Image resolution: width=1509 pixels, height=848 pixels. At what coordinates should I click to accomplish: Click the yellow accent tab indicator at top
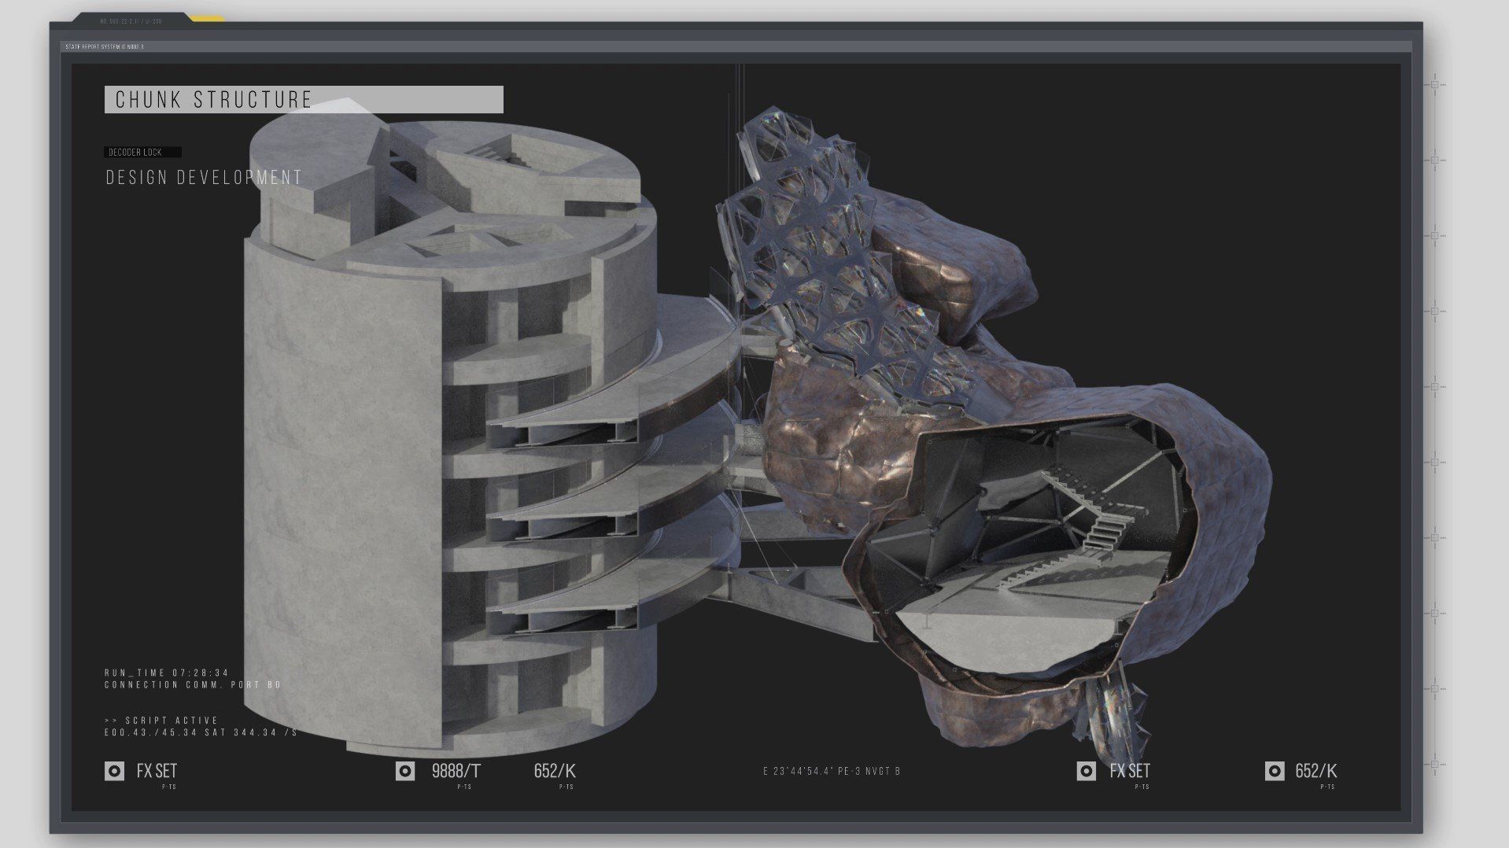coord(207,19)
